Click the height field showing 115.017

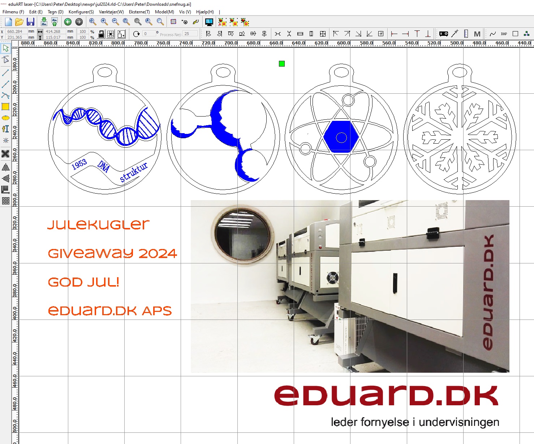(x=55, y=37)
